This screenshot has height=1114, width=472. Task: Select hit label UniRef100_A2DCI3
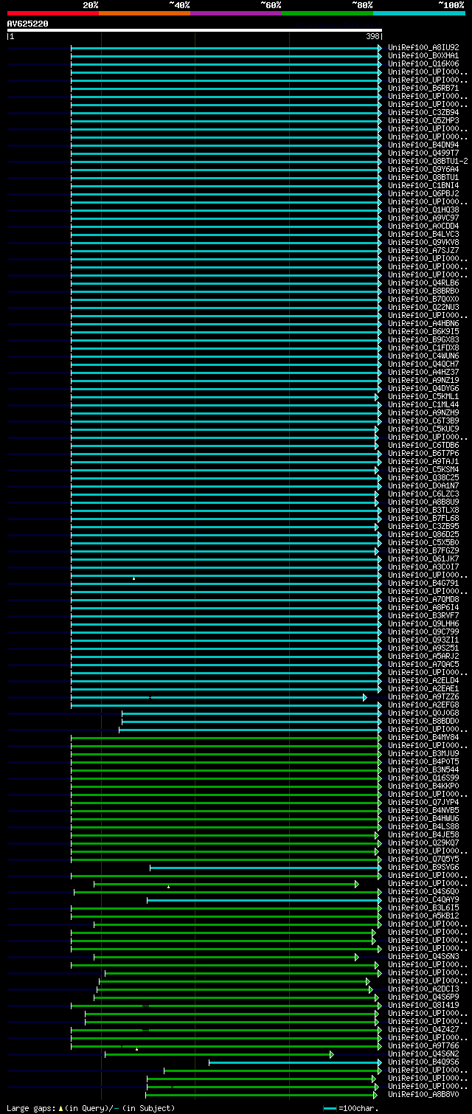point(423,989)
